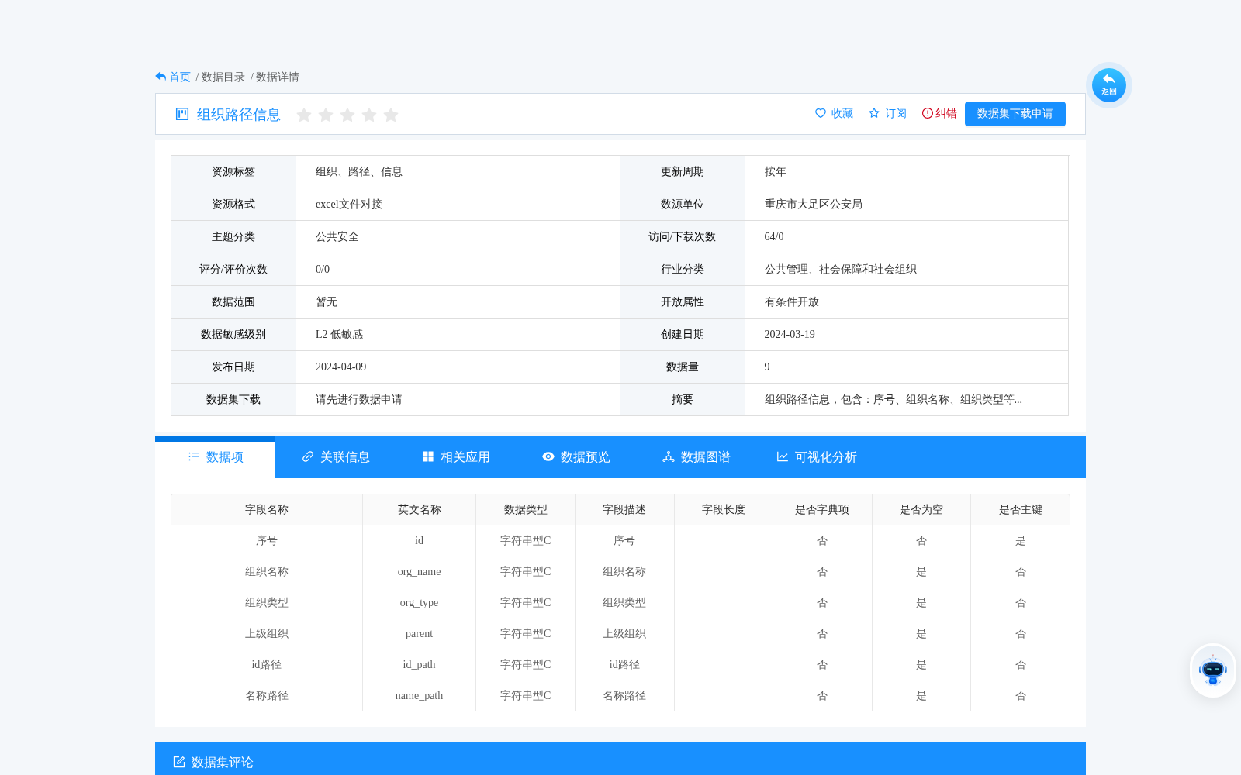
Task: Click the fourth rating star
Action: coord(369,115)
